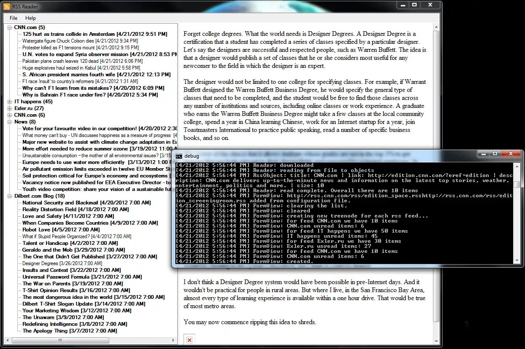Open the Help menu
525x349 pixels.
pos(30,18)
